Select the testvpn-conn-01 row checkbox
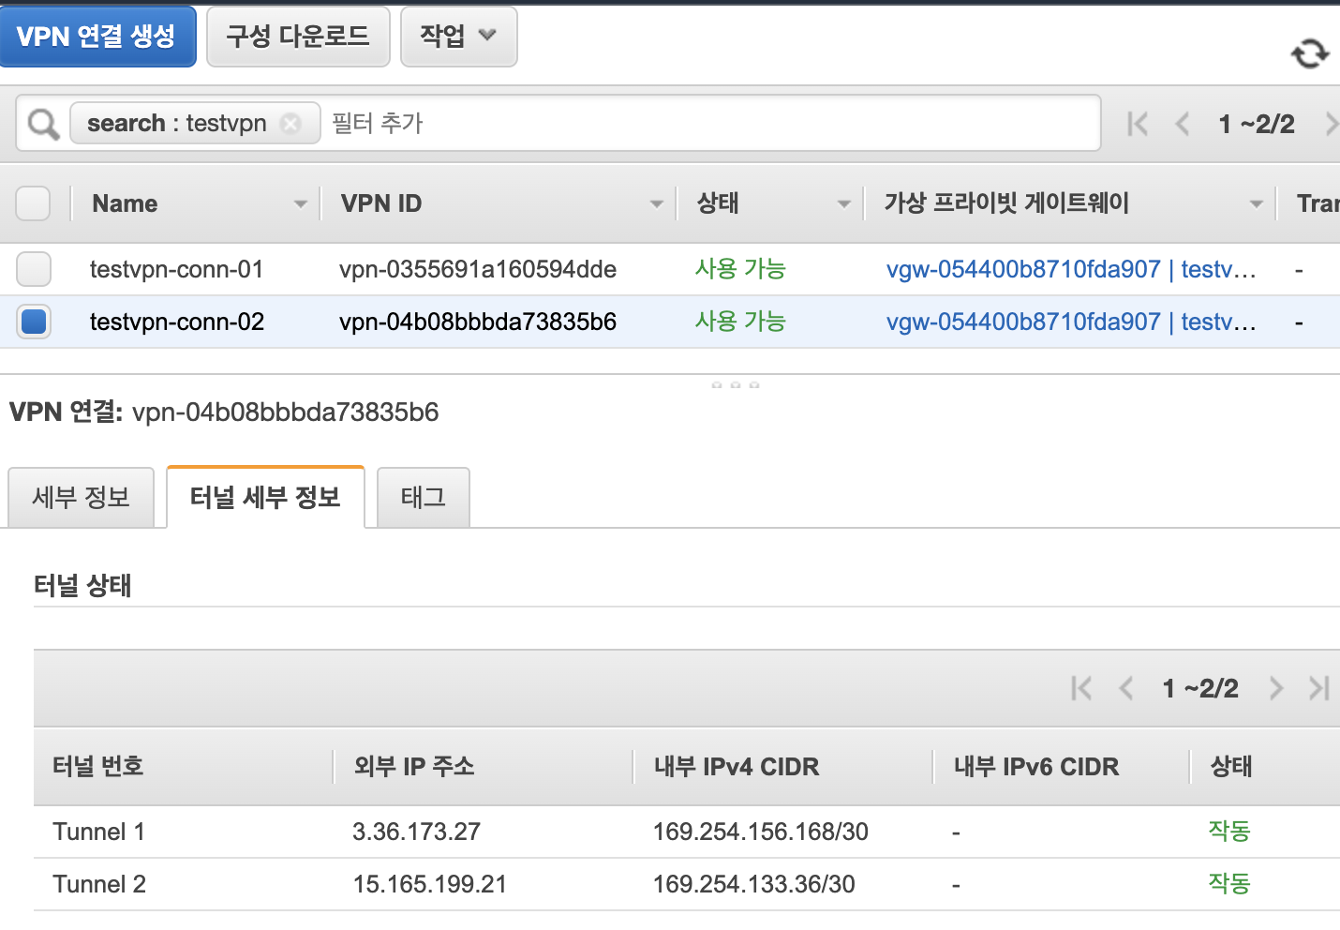This screenshot has height=930, width=1340. pos(33,269)
